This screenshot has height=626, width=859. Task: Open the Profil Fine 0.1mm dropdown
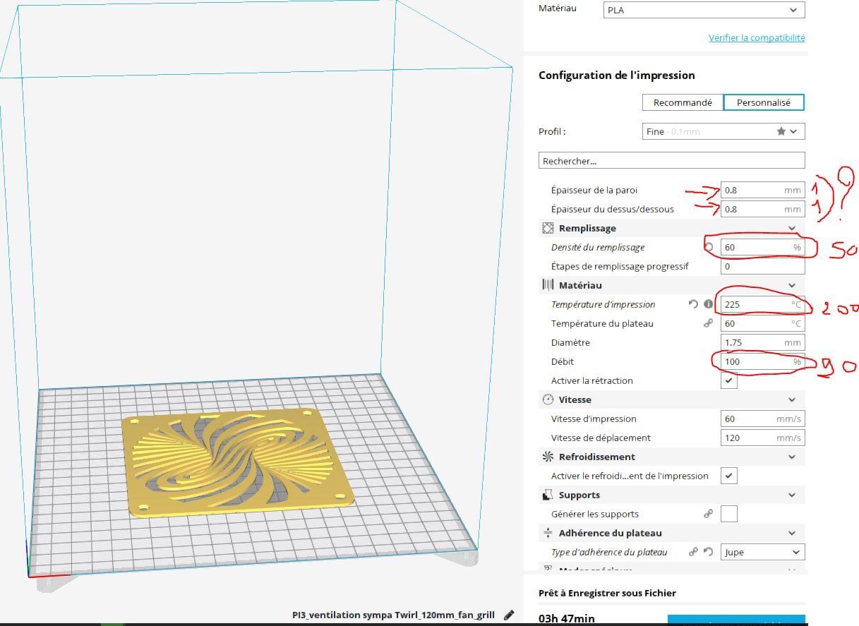pyautogui.click(x=723, y=131)
